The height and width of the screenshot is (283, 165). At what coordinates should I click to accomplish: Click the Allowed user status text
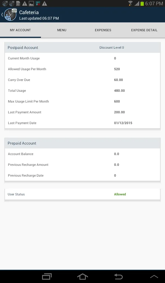tap(120, 194)
